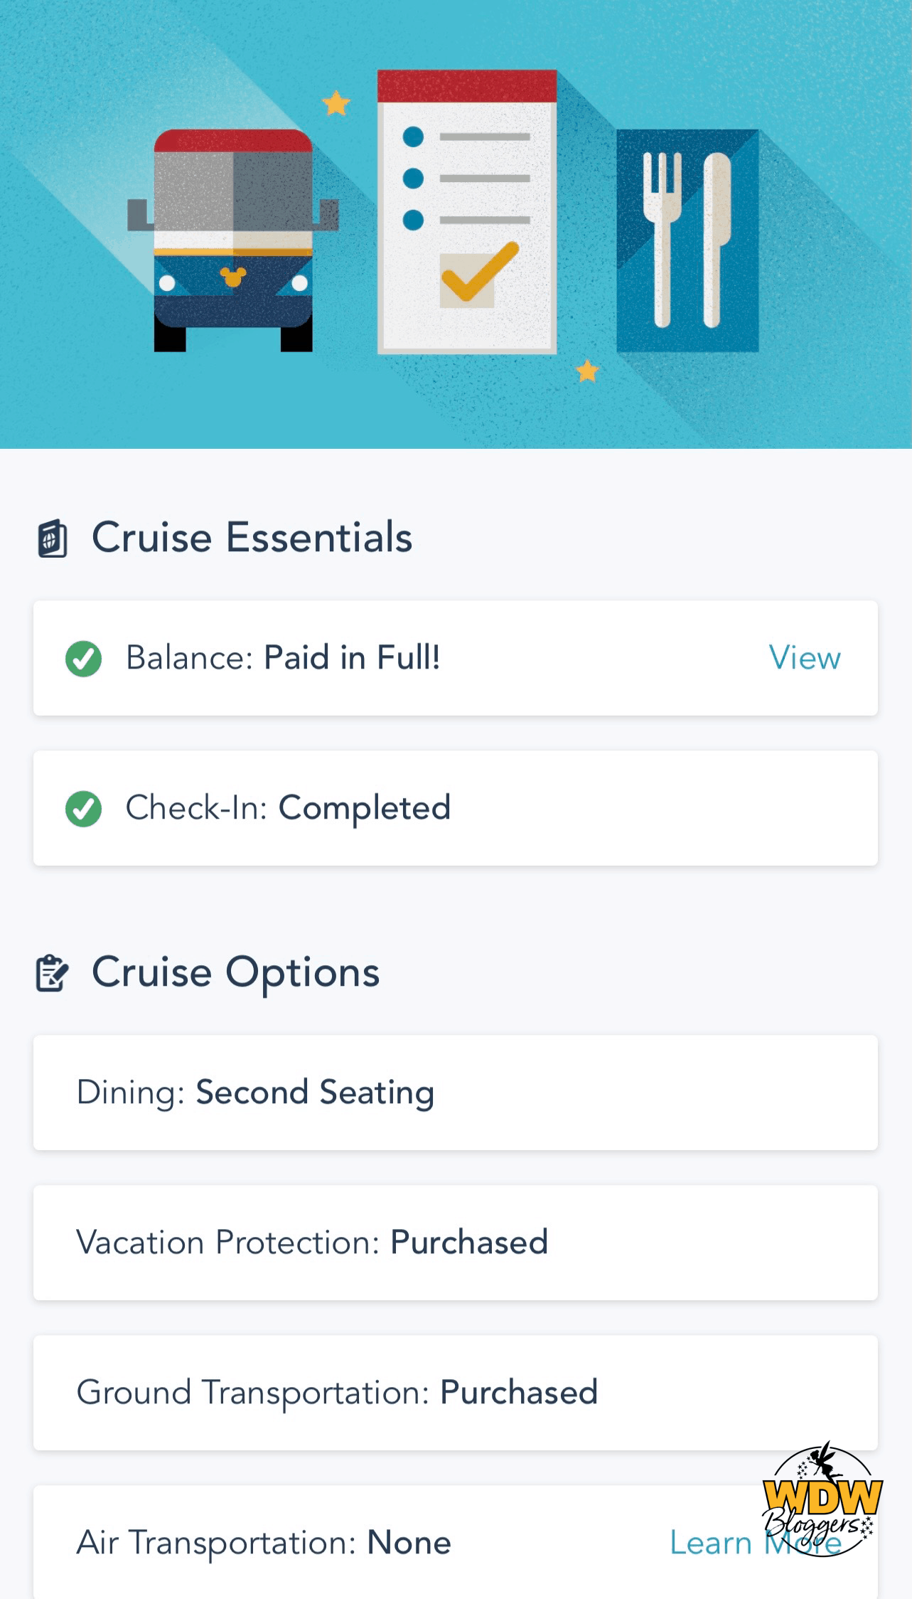The image size is (912, 1599).
Task: Select the Cruise Options section heading
Action: pos(235,972)
